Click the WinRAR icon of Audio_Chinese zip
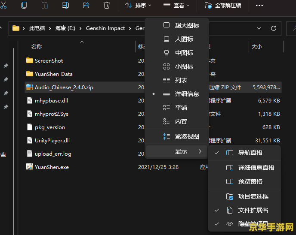 [x=30, y=87]
